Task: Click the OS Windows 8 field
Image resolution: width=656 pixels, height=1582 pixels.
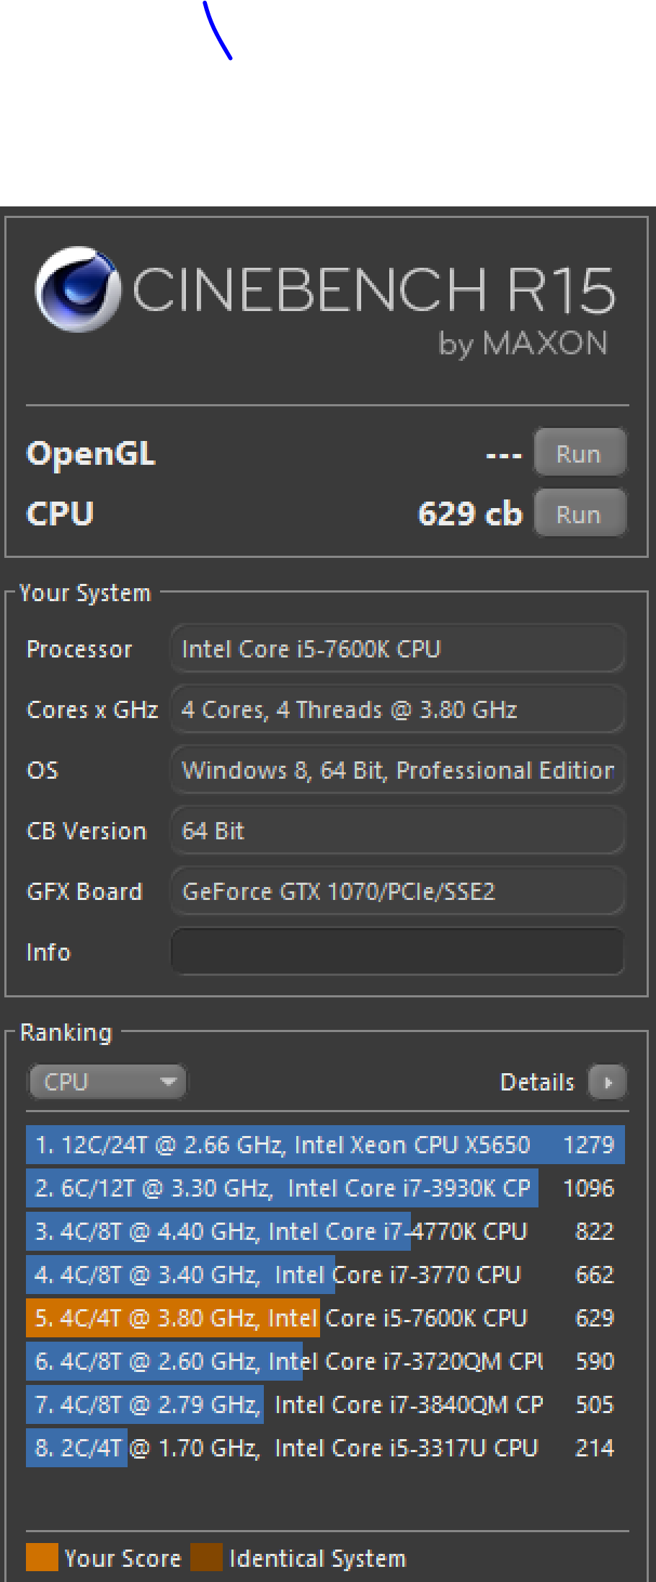Action: 397,770
